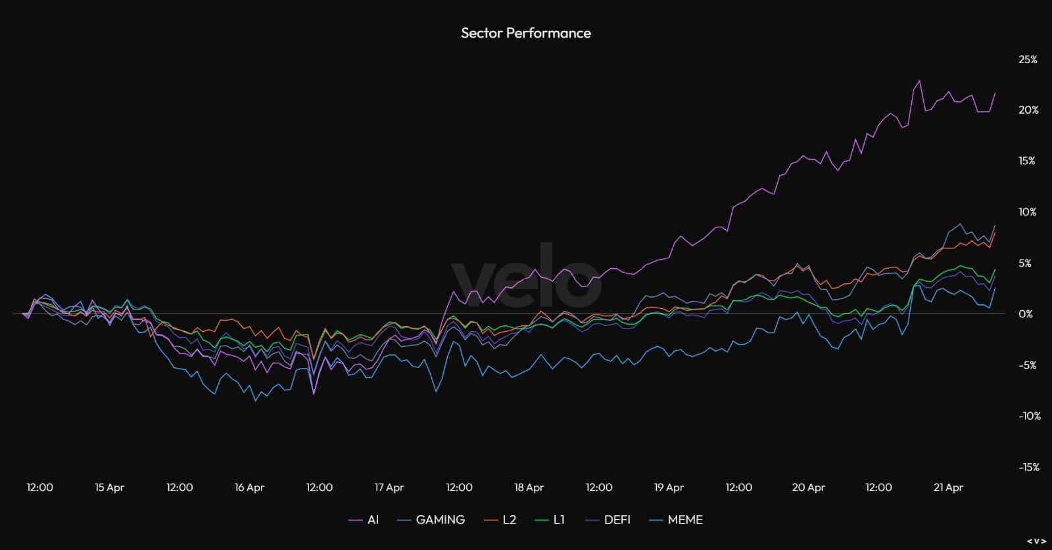Click the 15 Apr date label

coord(109,488)
